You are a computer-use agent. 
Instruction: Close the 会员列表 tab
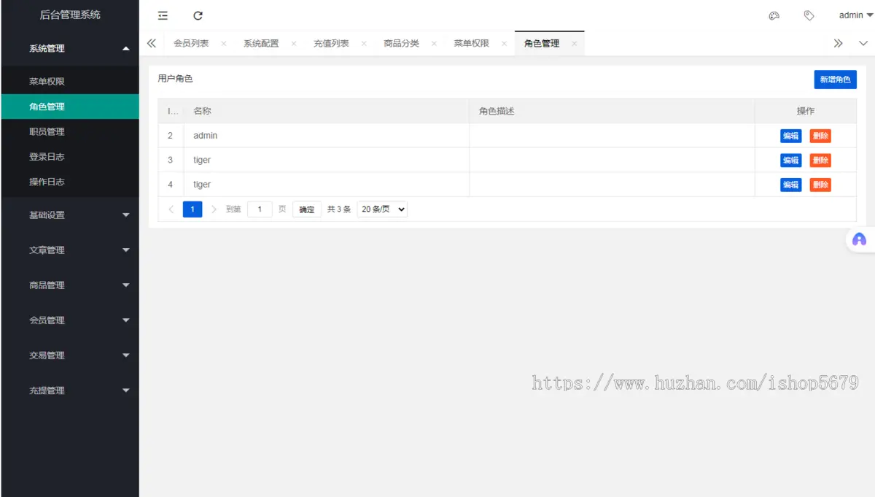coord(224,44)
